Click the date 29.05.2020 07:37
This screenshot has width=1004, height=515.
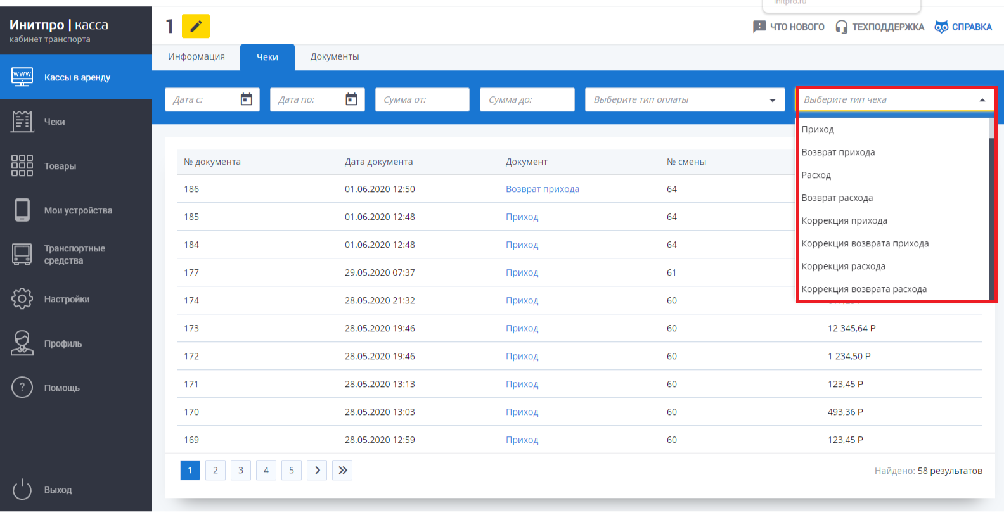380,272
